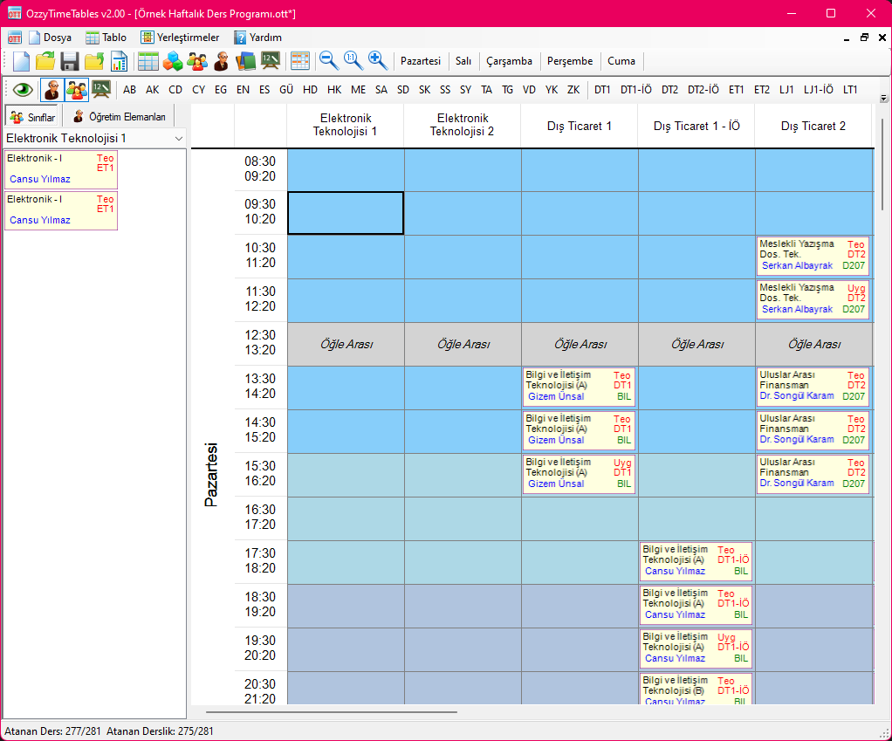The width and height of the screenshot is (892, 741).
Task: Click the stacked books icon
Action: click(246, 61)
